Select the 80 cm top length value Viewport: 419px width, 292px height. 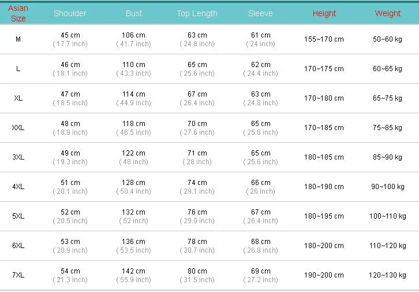click(197, 271)
